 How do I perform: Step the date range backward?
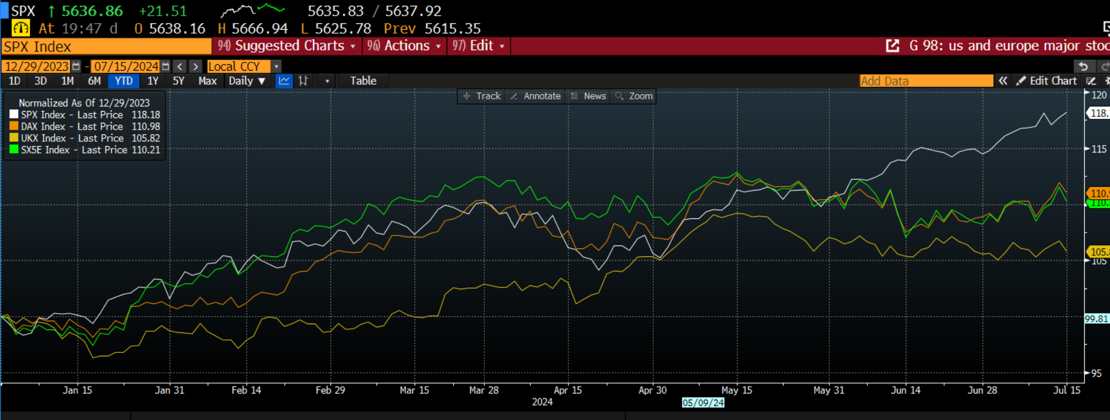(x=180, y=67)
